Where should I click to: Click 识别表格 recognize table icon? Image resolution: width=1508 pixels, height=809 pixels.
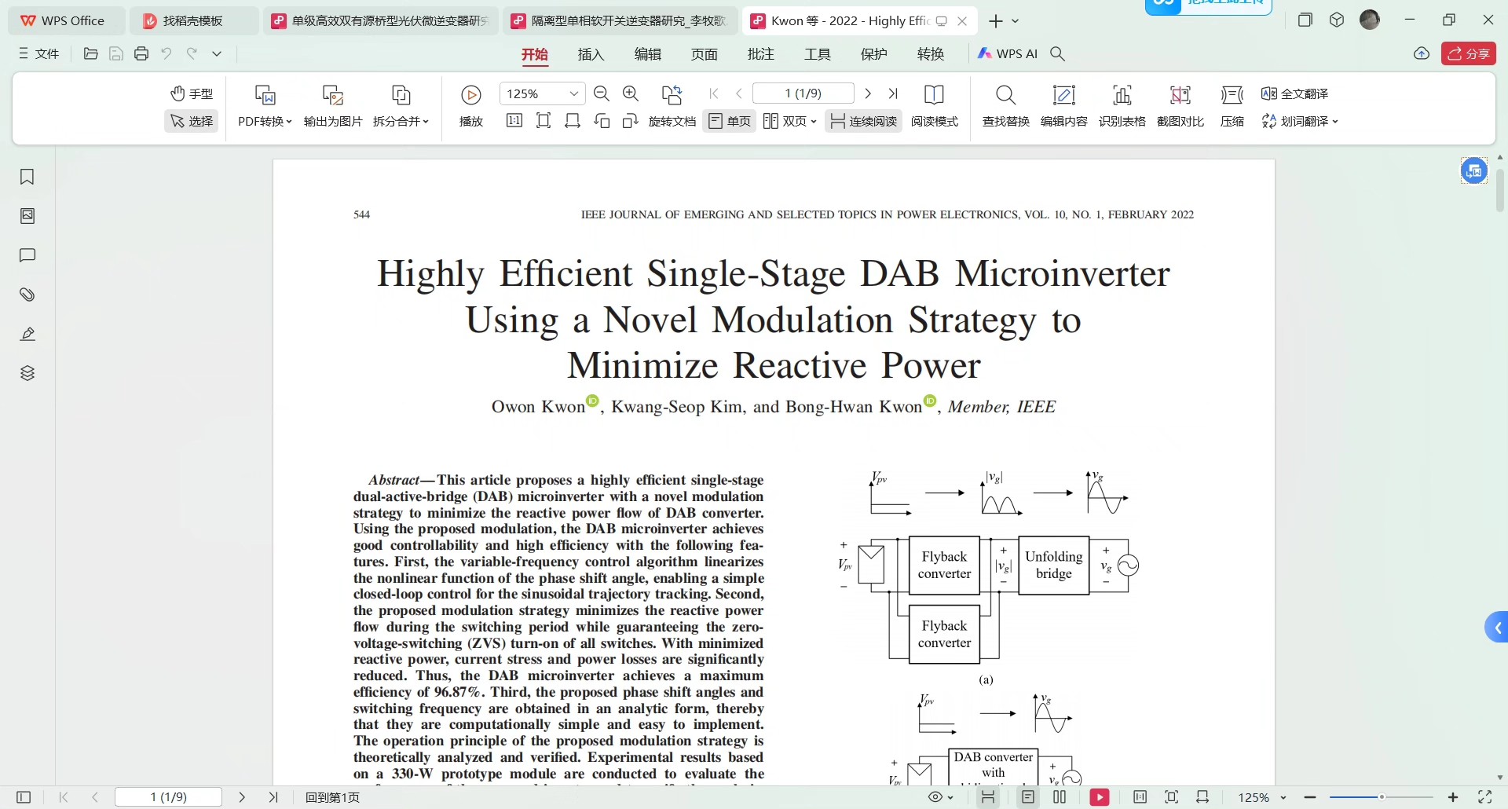click(1122, 95)
